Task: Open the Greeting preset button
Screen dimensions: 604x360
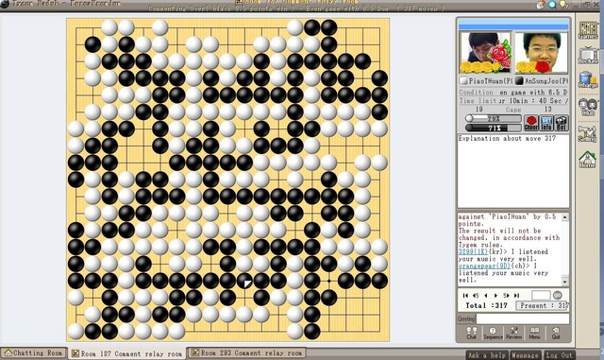Action: 466,318
